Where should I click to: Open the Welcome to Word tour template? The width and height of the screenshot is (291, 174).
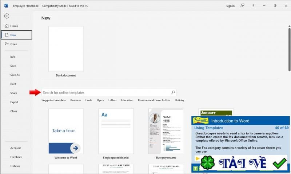coord(66,131)
